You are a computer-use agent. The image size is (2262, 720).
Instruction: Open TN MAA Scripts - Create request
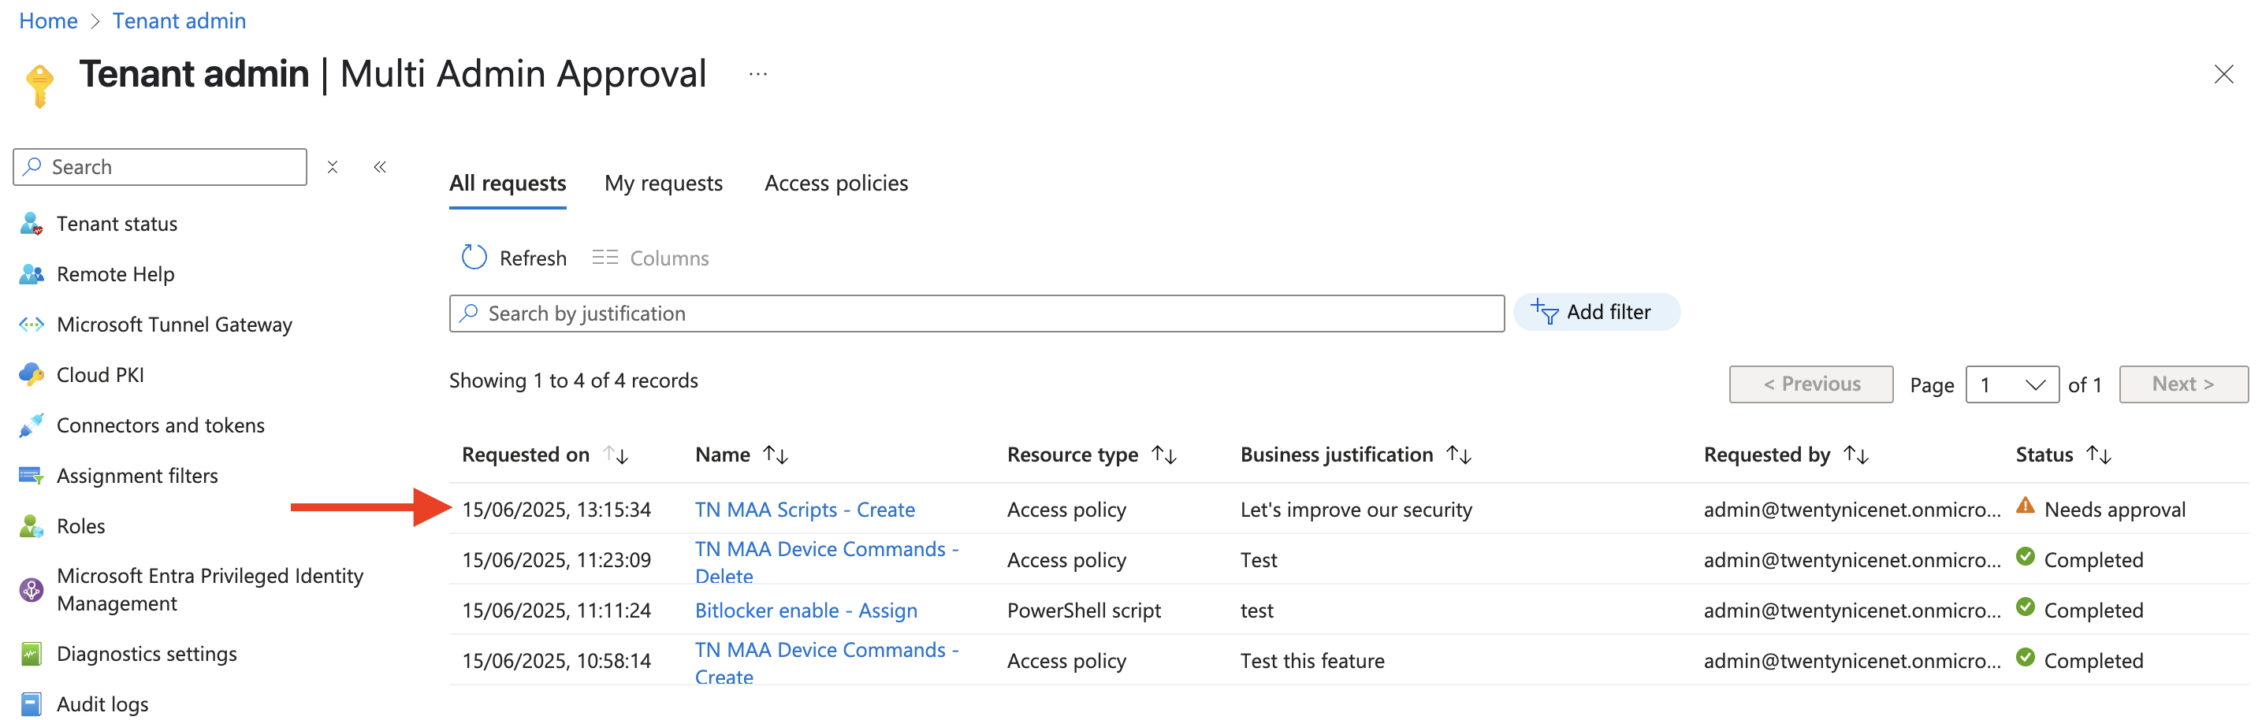tap(805, 509)
